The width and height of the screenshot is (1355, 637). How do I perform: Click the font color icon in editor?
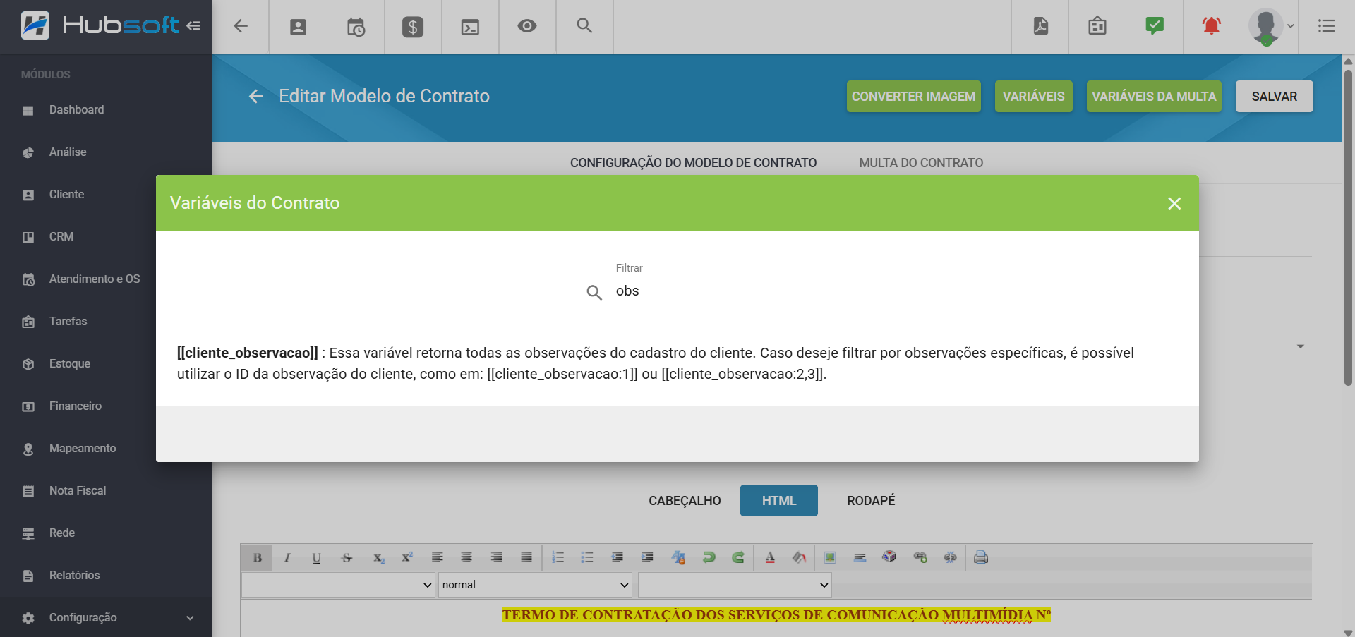tap(770, 557)
